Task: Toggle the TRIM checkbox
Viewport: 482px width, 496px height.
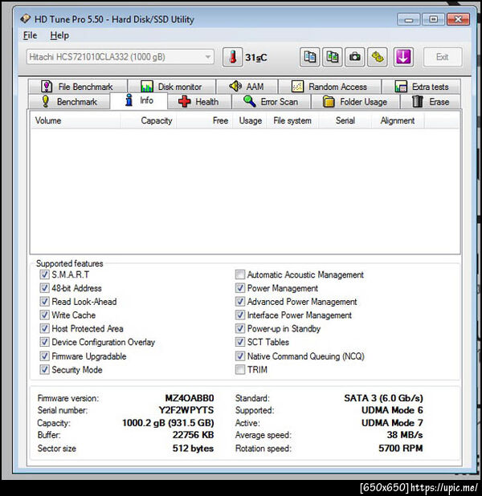Action: pos(240,369)
